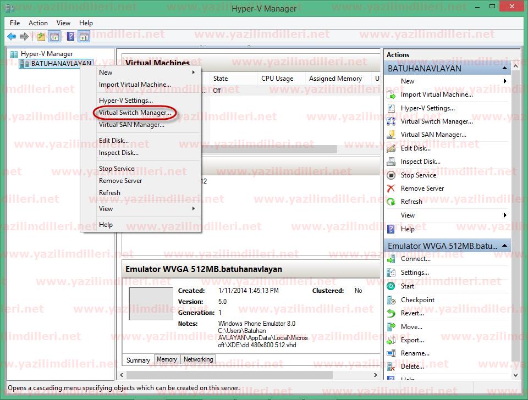
Task: Click the Hyper-V Settings icon in Actions
Action: (x=391, y=108)
